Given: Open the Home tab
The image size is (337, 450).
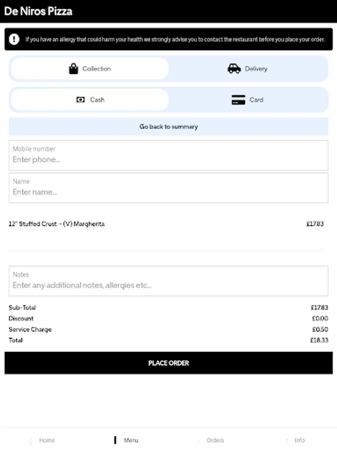Looking at the screenshot, I should 46,440.
